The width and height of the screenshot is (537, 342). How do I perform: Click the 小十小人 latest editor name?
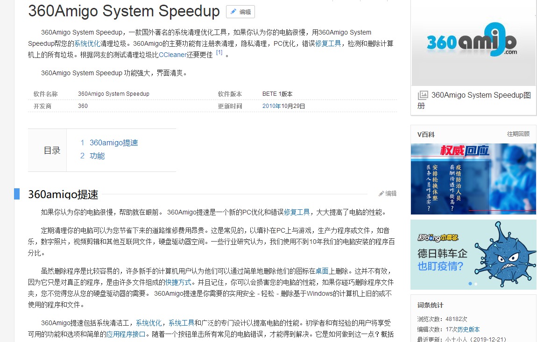[x=457, y=340]
